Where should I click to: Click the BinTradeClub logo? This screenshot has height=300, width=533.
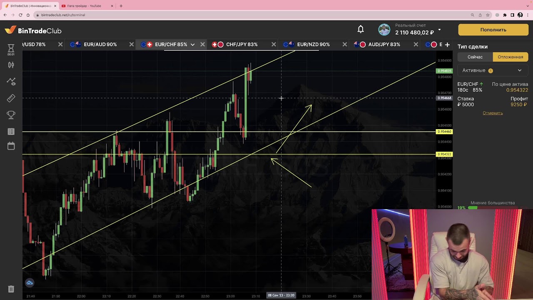pos(33,30)
